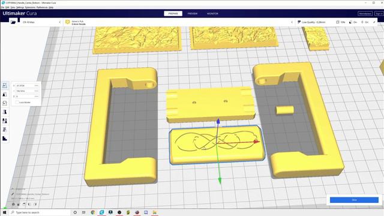Switch to 3D view camera icon
This screenshot has height=216, width=384.
(x=13, y=204)
